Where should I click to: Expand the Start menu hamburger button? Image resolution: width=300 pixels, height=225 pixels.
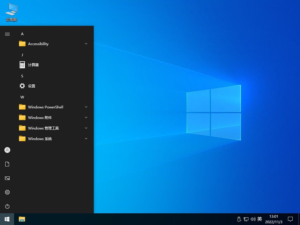tap(7, 34)
